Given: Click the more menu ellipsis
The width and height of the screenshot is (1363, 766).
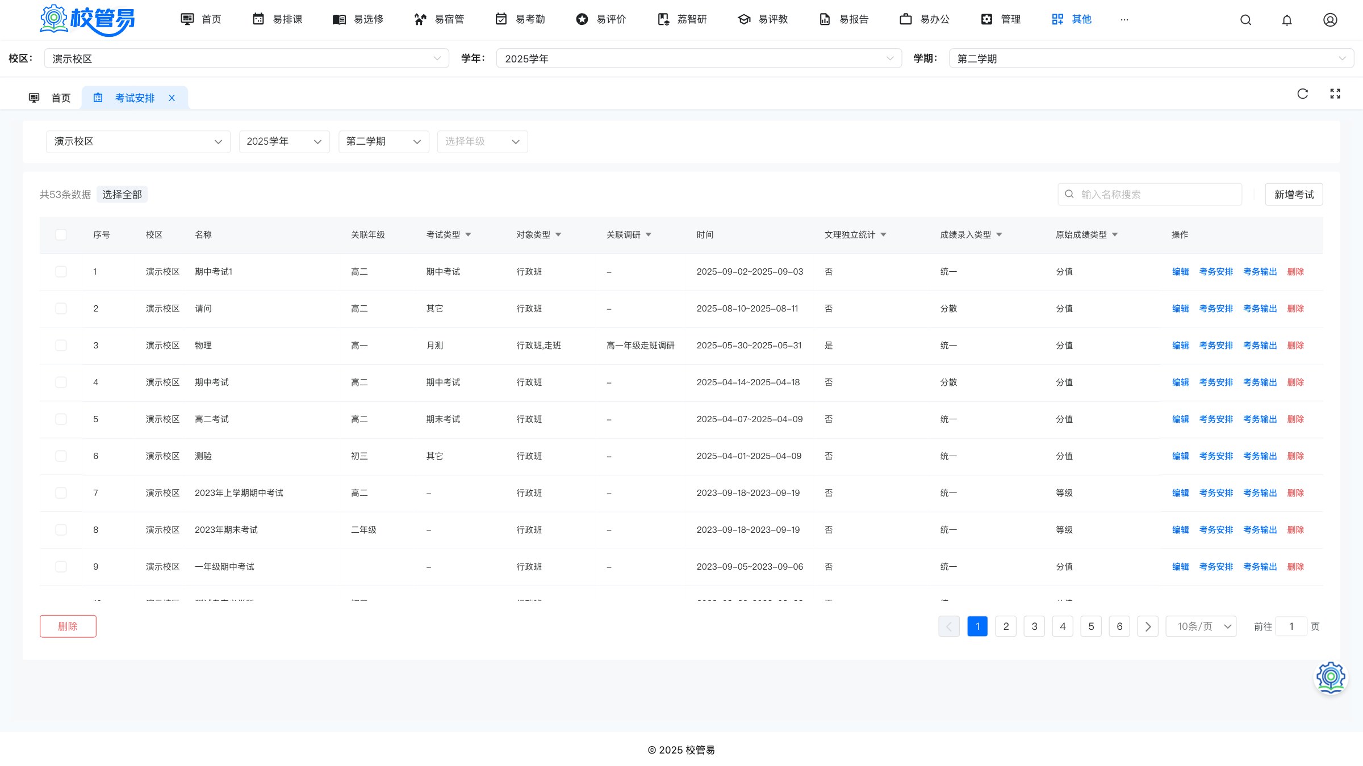Looking at the screenshot, I should 1124,20.
